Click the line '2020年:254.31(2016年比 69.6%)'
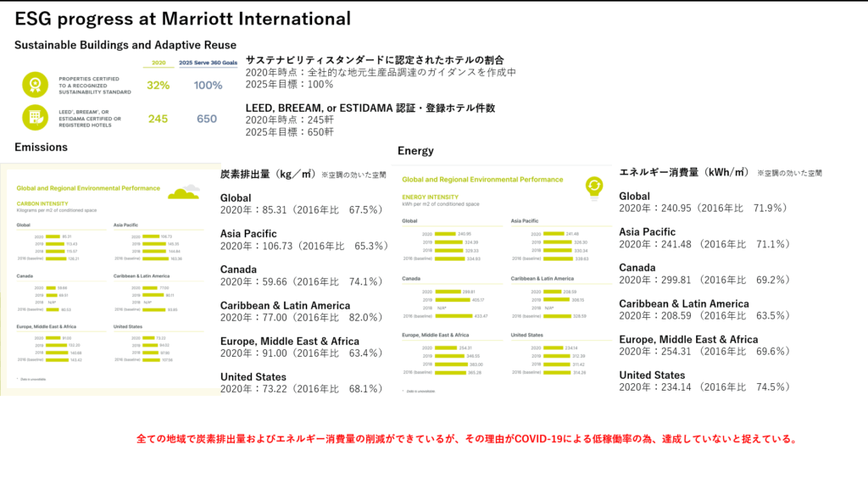This screenshot has width=868, height=489. click(705, 351)
